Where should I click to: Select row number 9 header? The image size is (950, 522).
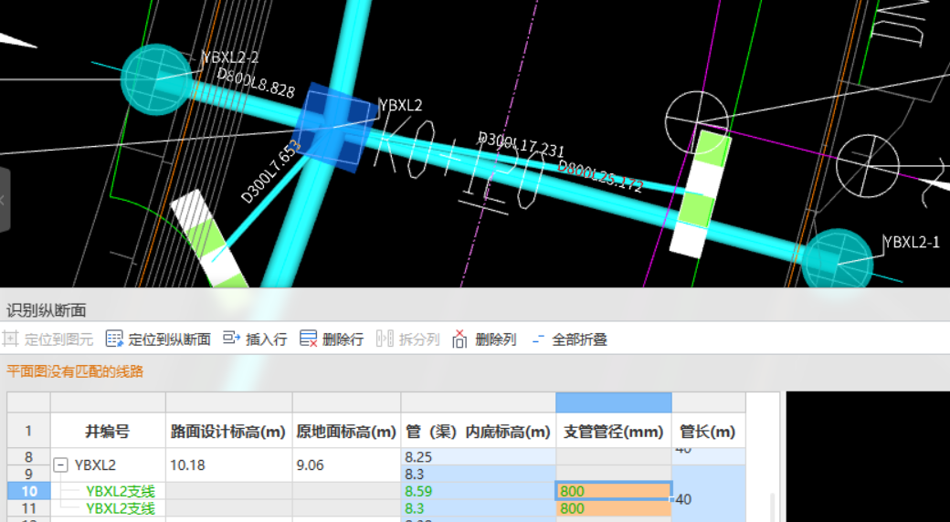(x=28, y=474)
